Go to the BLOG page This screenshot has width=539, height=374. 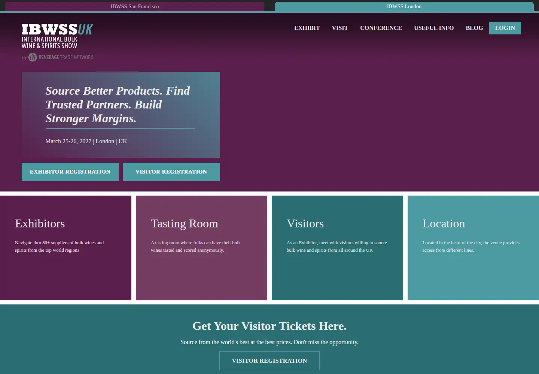coord(474,28)
